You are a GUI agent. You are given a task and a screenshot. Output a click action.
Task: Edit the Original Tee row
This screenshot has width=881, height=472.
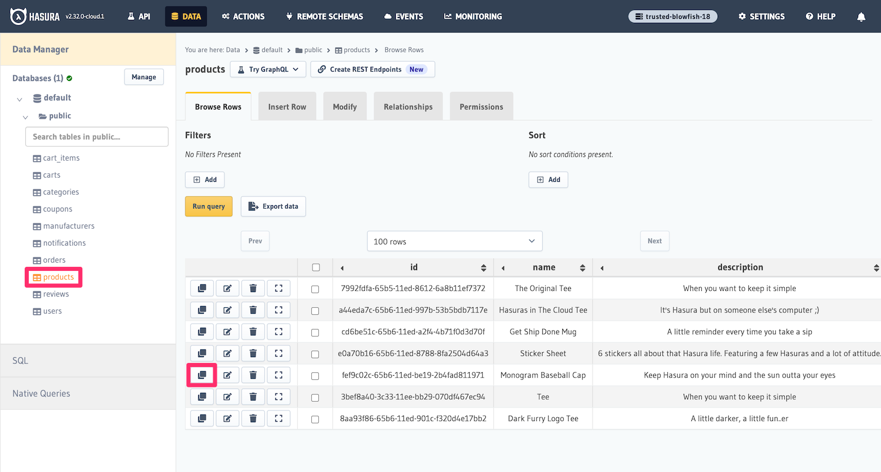(227, 288)
